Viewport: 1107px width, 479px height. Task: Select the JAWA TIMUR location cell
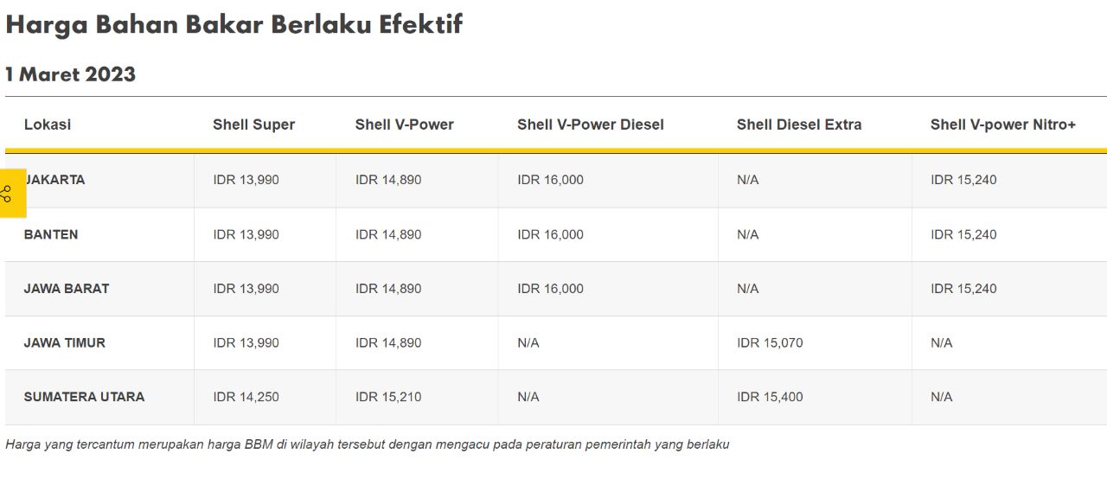point(65,342)
